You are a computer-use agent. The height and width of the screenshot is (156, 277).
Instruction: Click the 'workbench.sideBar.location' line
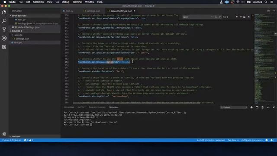pyautogui.click(x=101, y=71)
